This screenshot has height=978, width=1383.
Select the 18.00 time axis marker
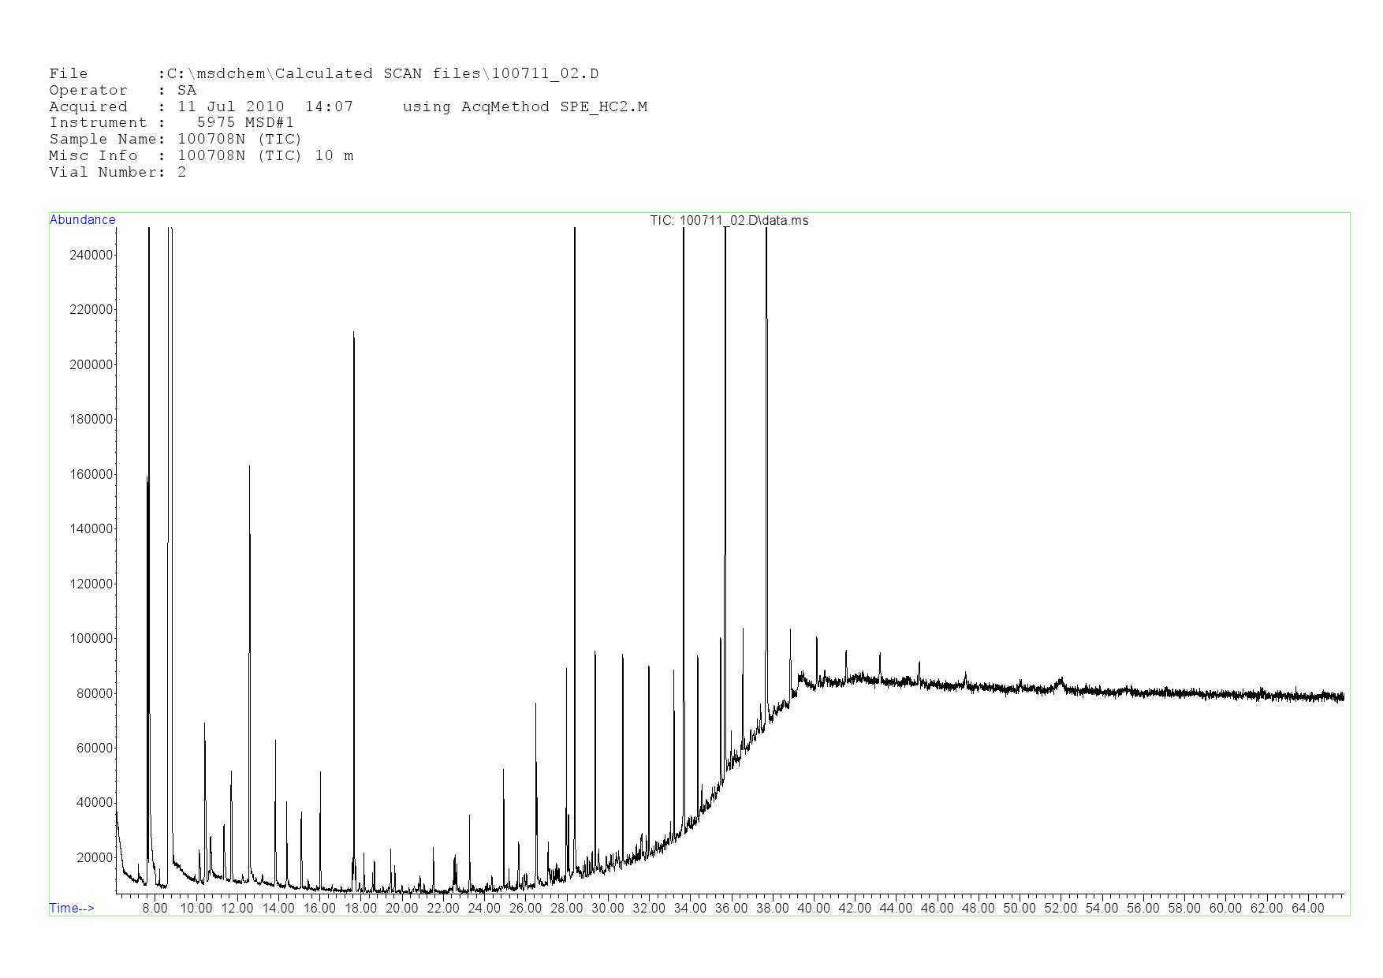coord(360,908)
